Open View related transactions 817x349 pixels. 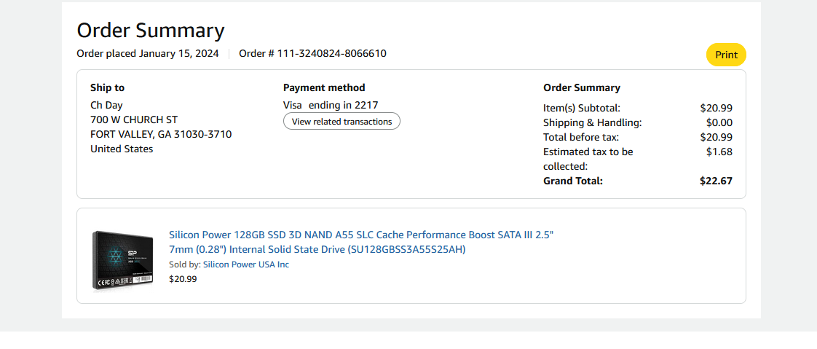[342, 122]
